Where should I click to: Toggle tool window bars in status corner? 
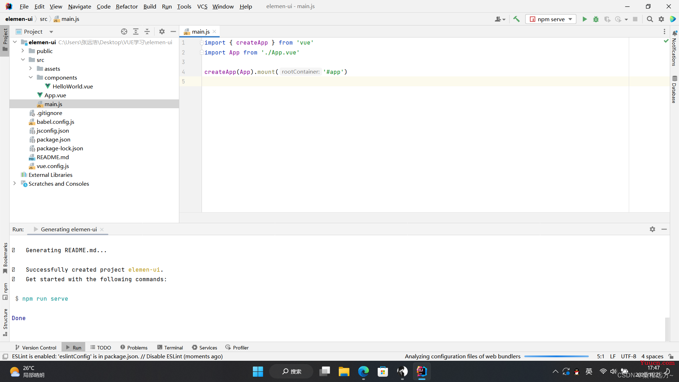5,356
